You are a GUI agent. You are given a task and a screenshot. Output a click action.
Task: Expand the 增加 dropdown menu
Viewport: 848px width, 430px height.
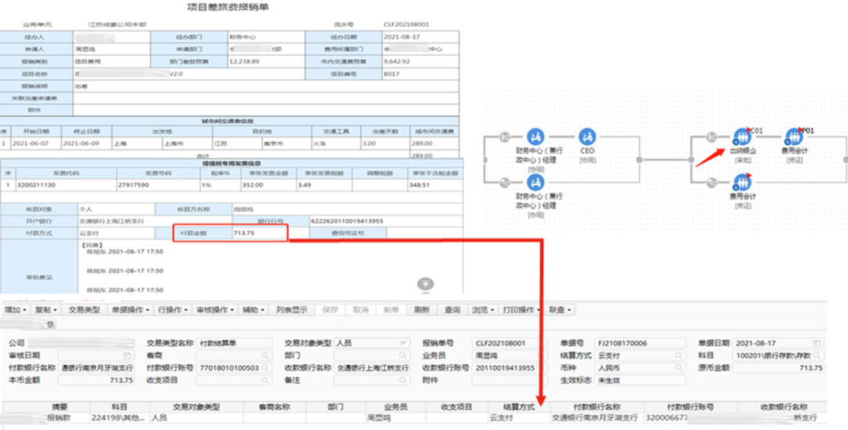(16, 310)
